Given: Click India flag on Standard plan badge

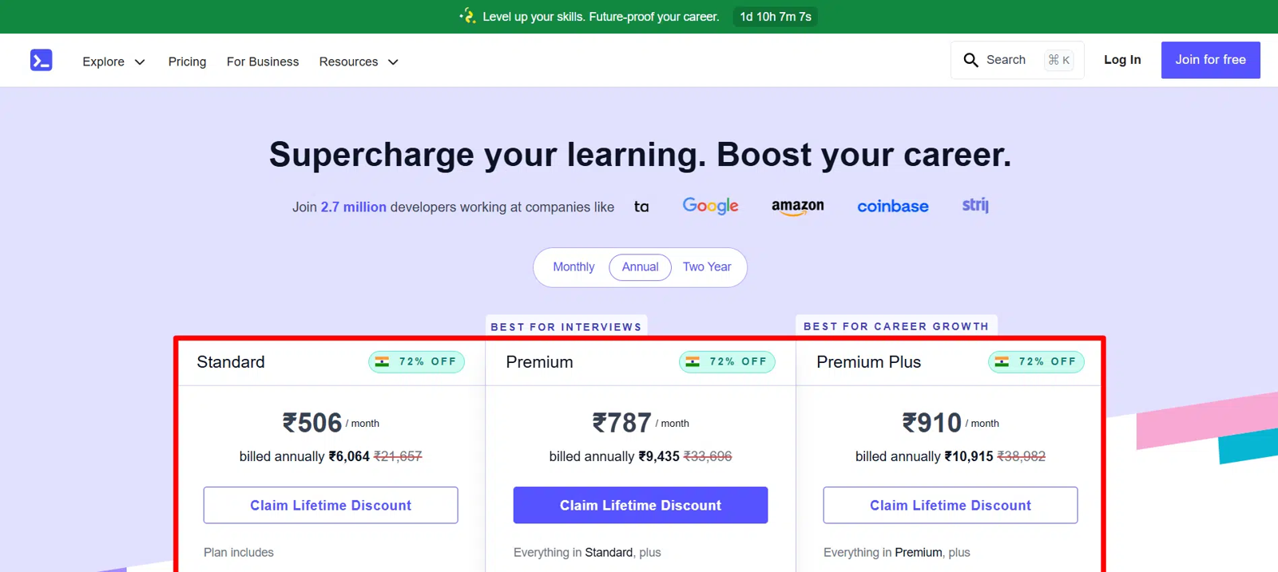Looking at the screenshot, I should 383,362.
